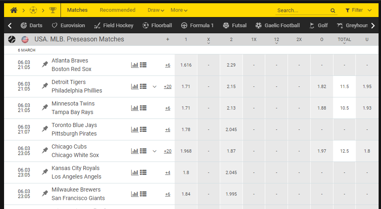This screenshot has height=209, width=381.
Task: Open statistics chart for Minnesota Twins match
Action: click(134, 108)
